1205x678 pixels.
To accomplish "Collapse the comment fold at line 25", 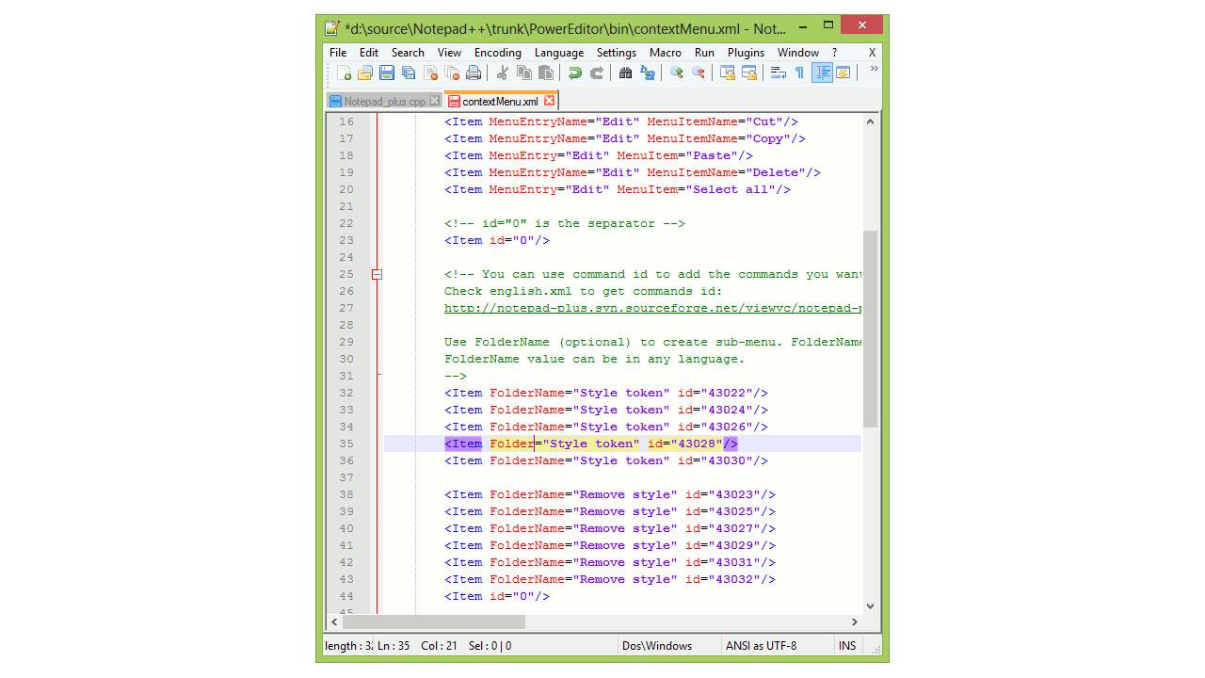I will pyautogui.click(x=377, y=274).
